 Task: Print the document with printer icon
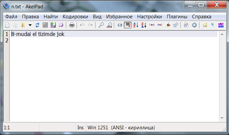click(72, 25)
